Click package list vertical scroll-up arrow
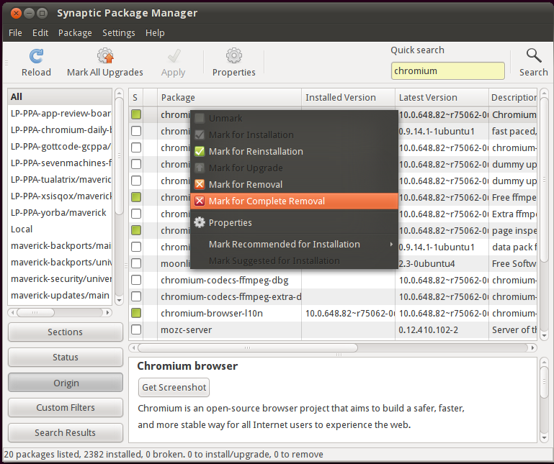The height and width of the screenshot is (464, 554). coord(544,93)
